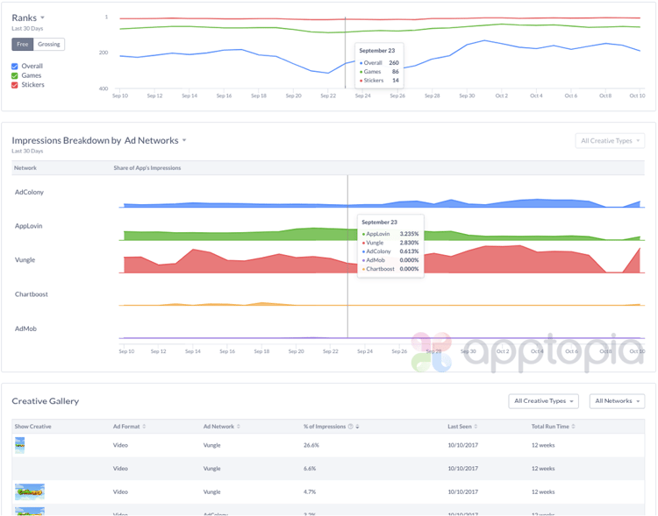Click the 4.7% impressions value
Viewport: 658px width, 516px height.
coord(310,491)
